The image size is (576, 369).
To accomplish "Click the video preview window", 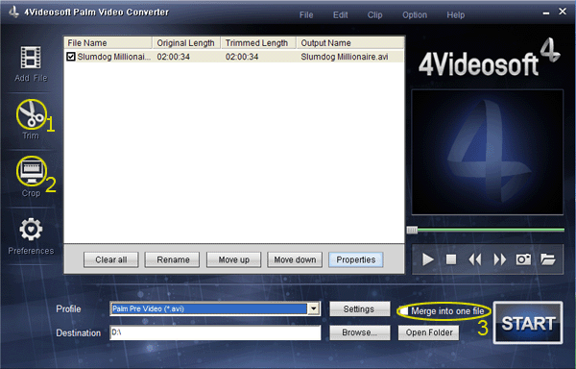I will [x=488, y=152].
